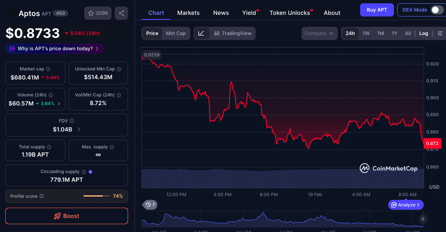Viewport: 446px width, 232px height.
Task: Click the Buy APT button
Action: click(377, 10)
